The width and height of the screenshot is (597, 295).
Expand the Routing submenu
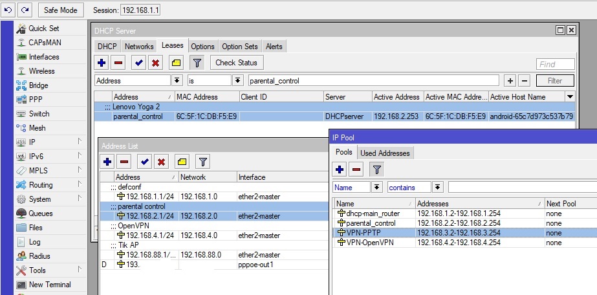(x=50, y=185)
